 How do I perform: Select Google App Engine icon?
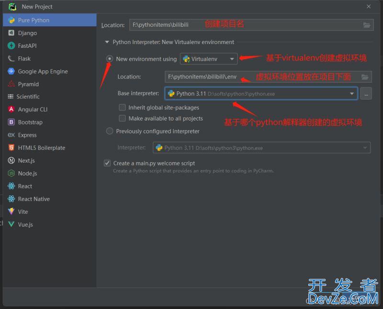pyautogui.click(x=11, y=71)
